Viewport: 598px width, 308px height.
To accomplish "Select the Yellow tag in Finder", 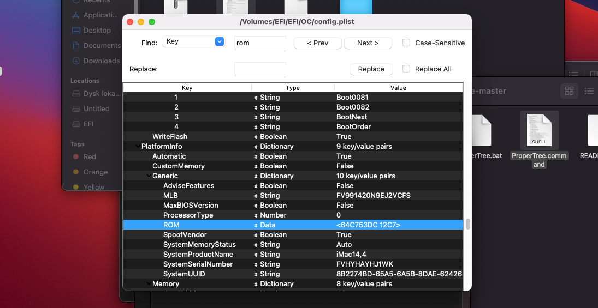I will pos(88,188).
